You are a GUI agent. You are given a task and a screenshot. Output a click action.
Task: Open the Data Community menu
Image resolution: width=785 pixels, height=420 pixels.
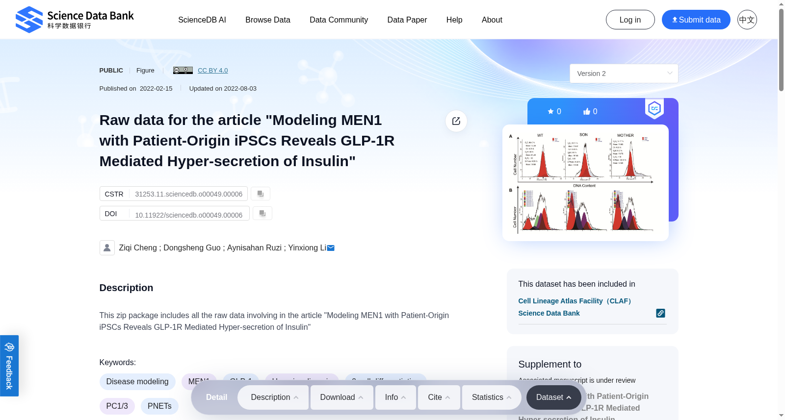coord(339,20)
